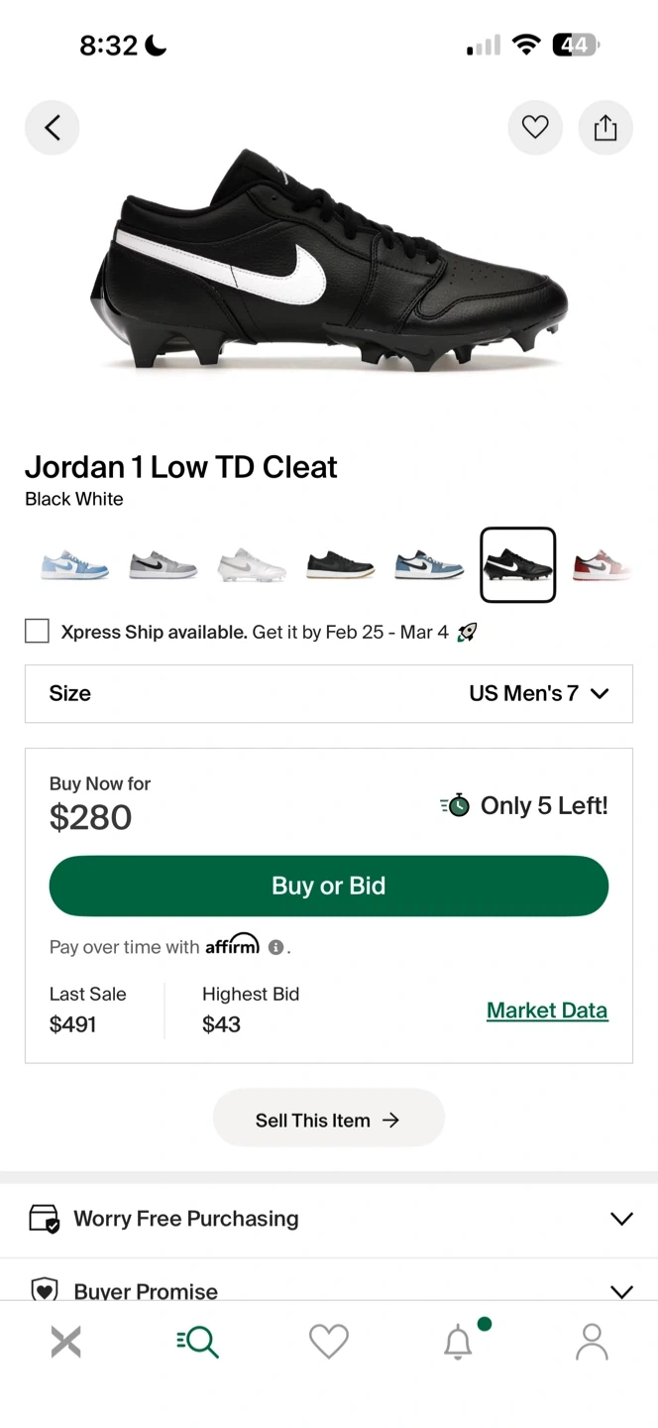Open the Market Data link

547,1011
